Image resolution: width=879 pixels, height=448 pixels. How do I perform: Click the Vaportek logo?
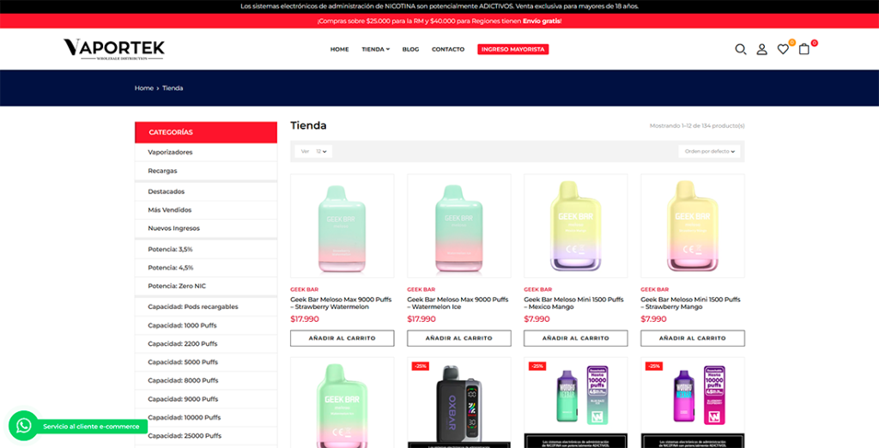click(x=114, y=49)
